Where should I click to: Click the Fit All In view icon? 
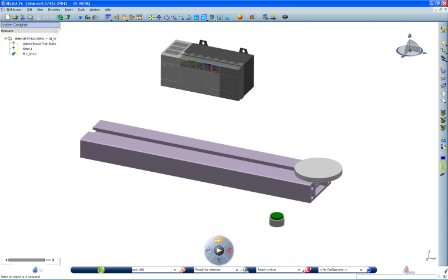[x=152, y=18]
